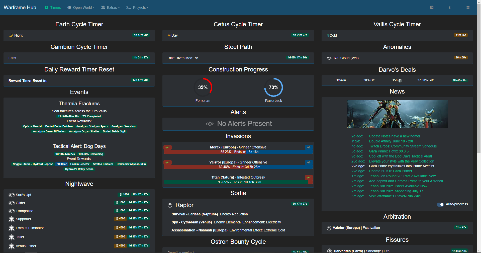Image resolution: width=481 pixels, height=253 pixels.
Task: Click the news banner image
Action: pos(397,114)
